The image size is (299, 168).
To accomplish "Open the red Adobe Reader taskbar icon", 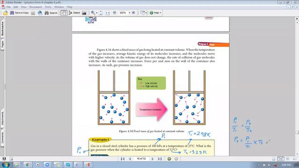I will 88,165.
